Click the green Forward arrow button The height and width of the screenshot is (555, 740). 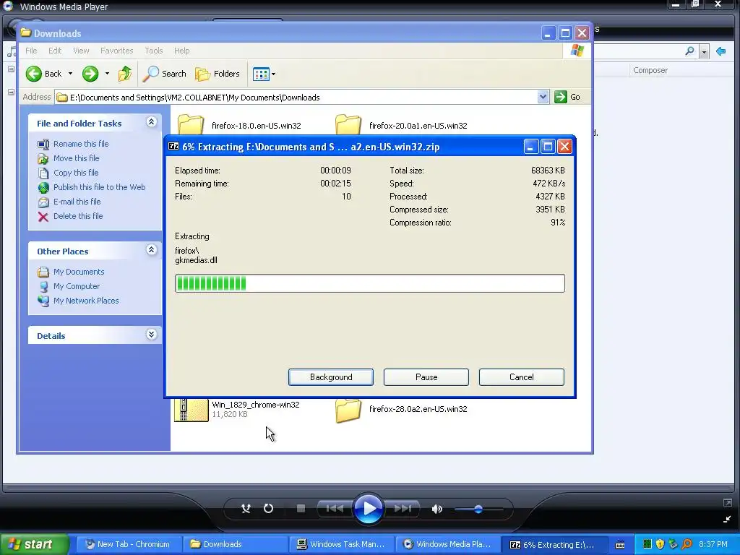pos(90,74)
